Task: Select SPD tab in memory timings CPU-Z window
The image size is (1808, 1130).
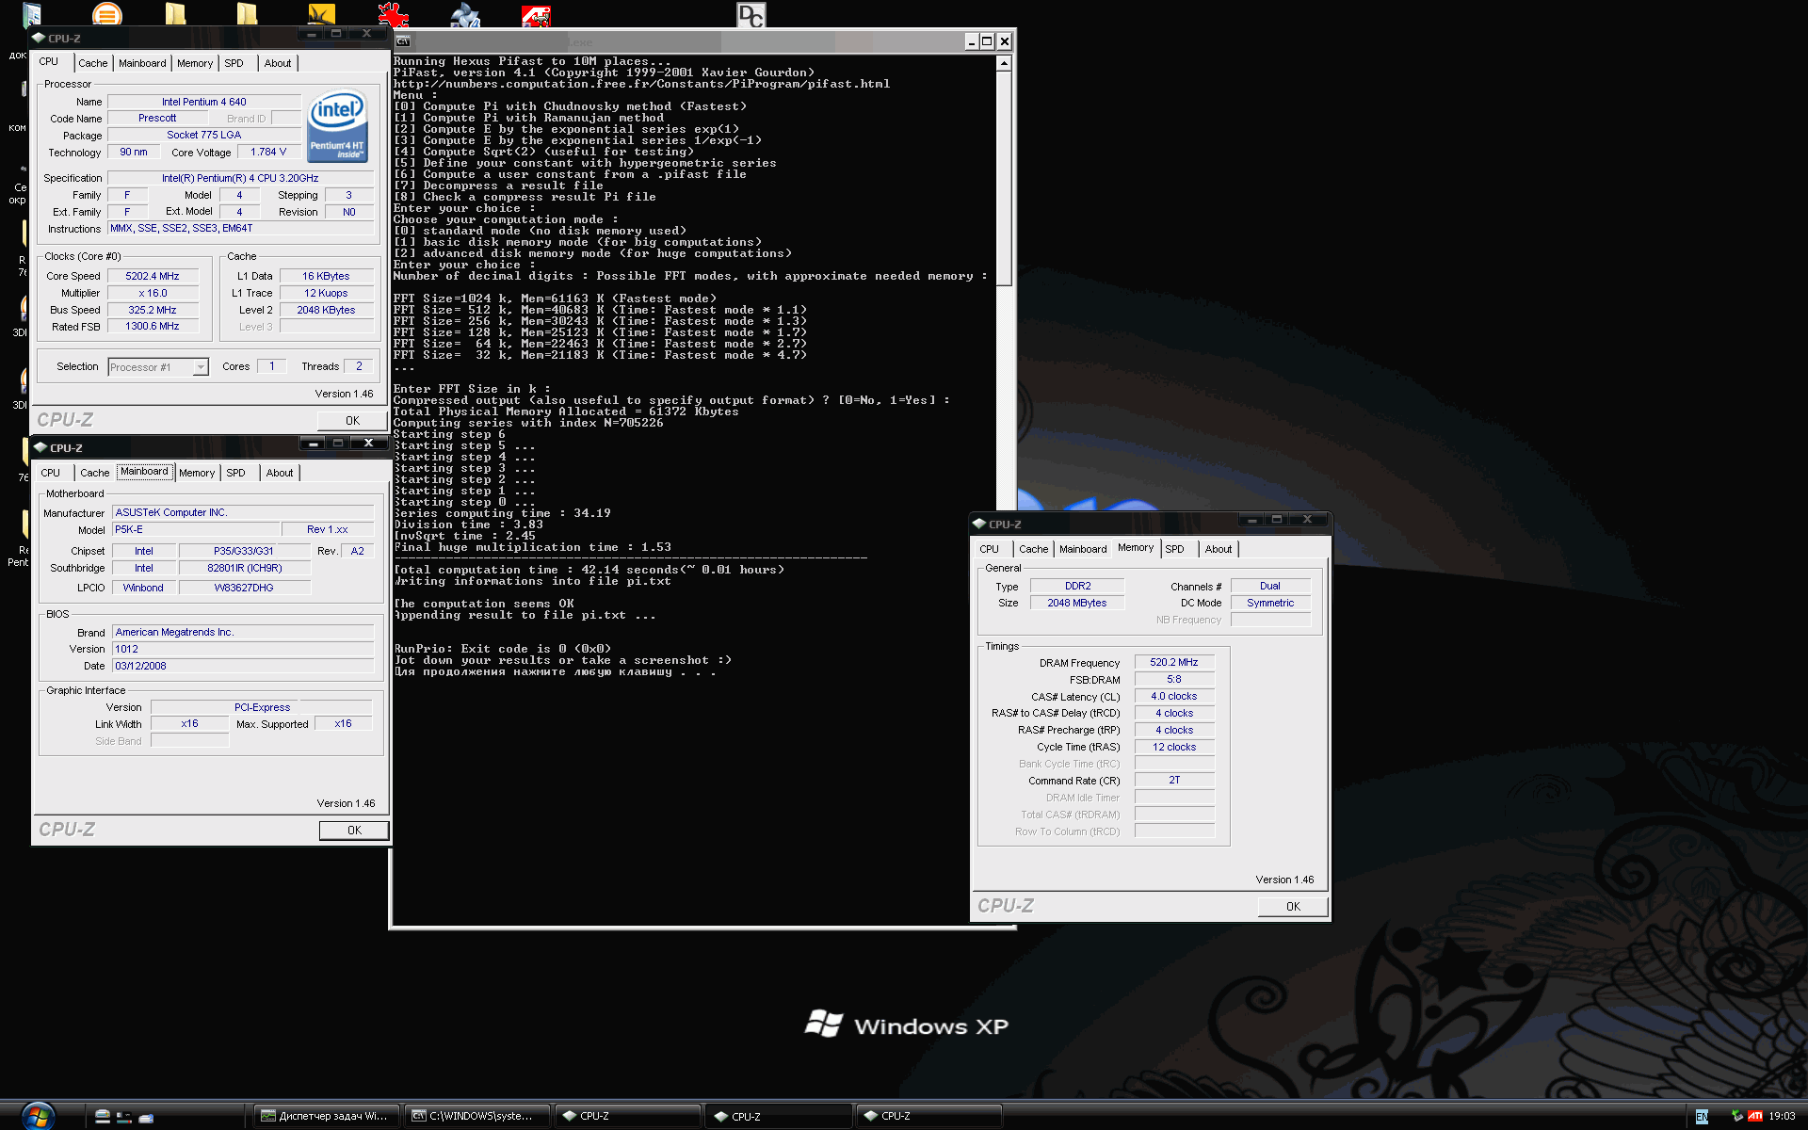Action: click(1175, 549)
